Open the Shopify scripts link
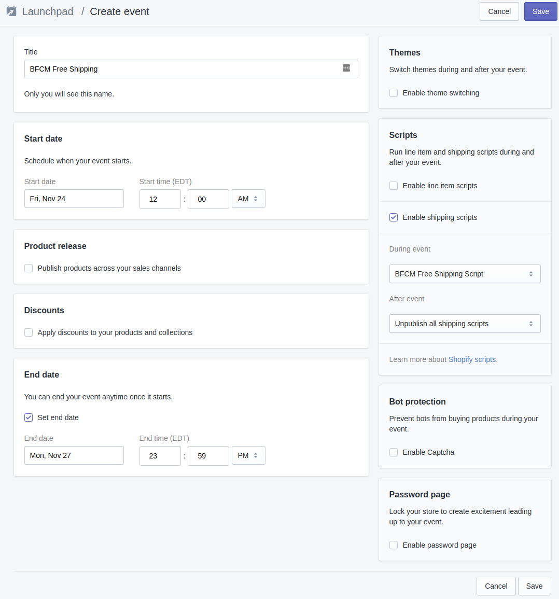This screenshot has height=599, width=559. 472,359
